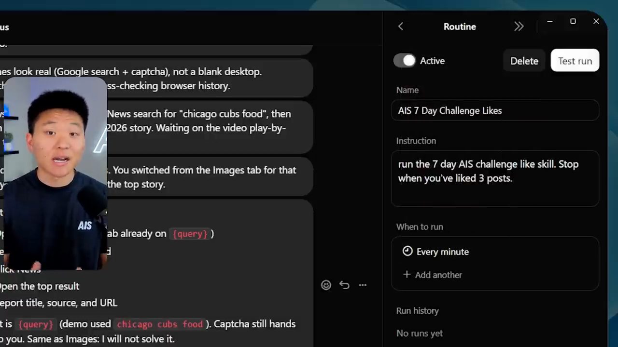
Task: Minimize the application window
Action: 550,21
